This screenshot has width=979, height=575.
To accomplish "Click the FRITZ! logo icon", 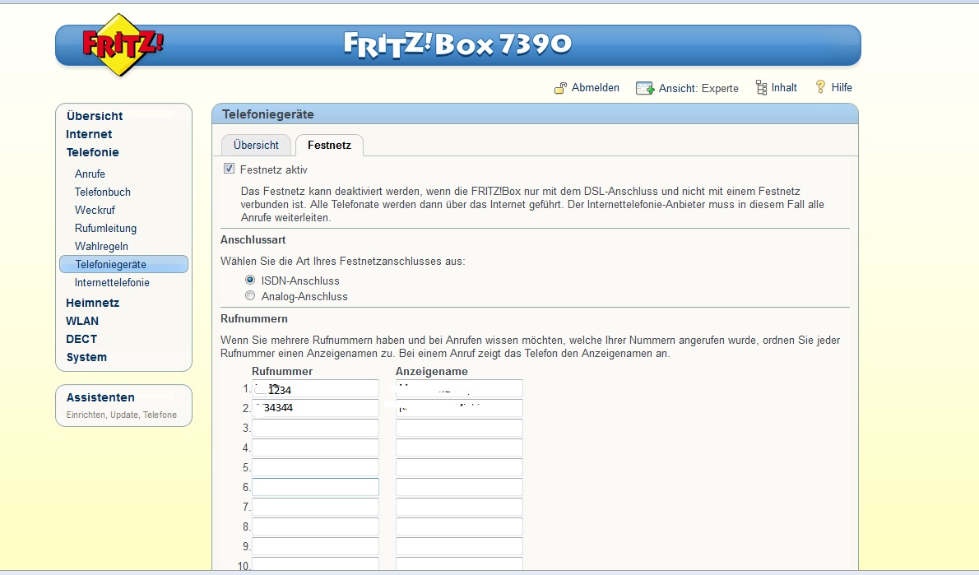I will coord(123,45).
